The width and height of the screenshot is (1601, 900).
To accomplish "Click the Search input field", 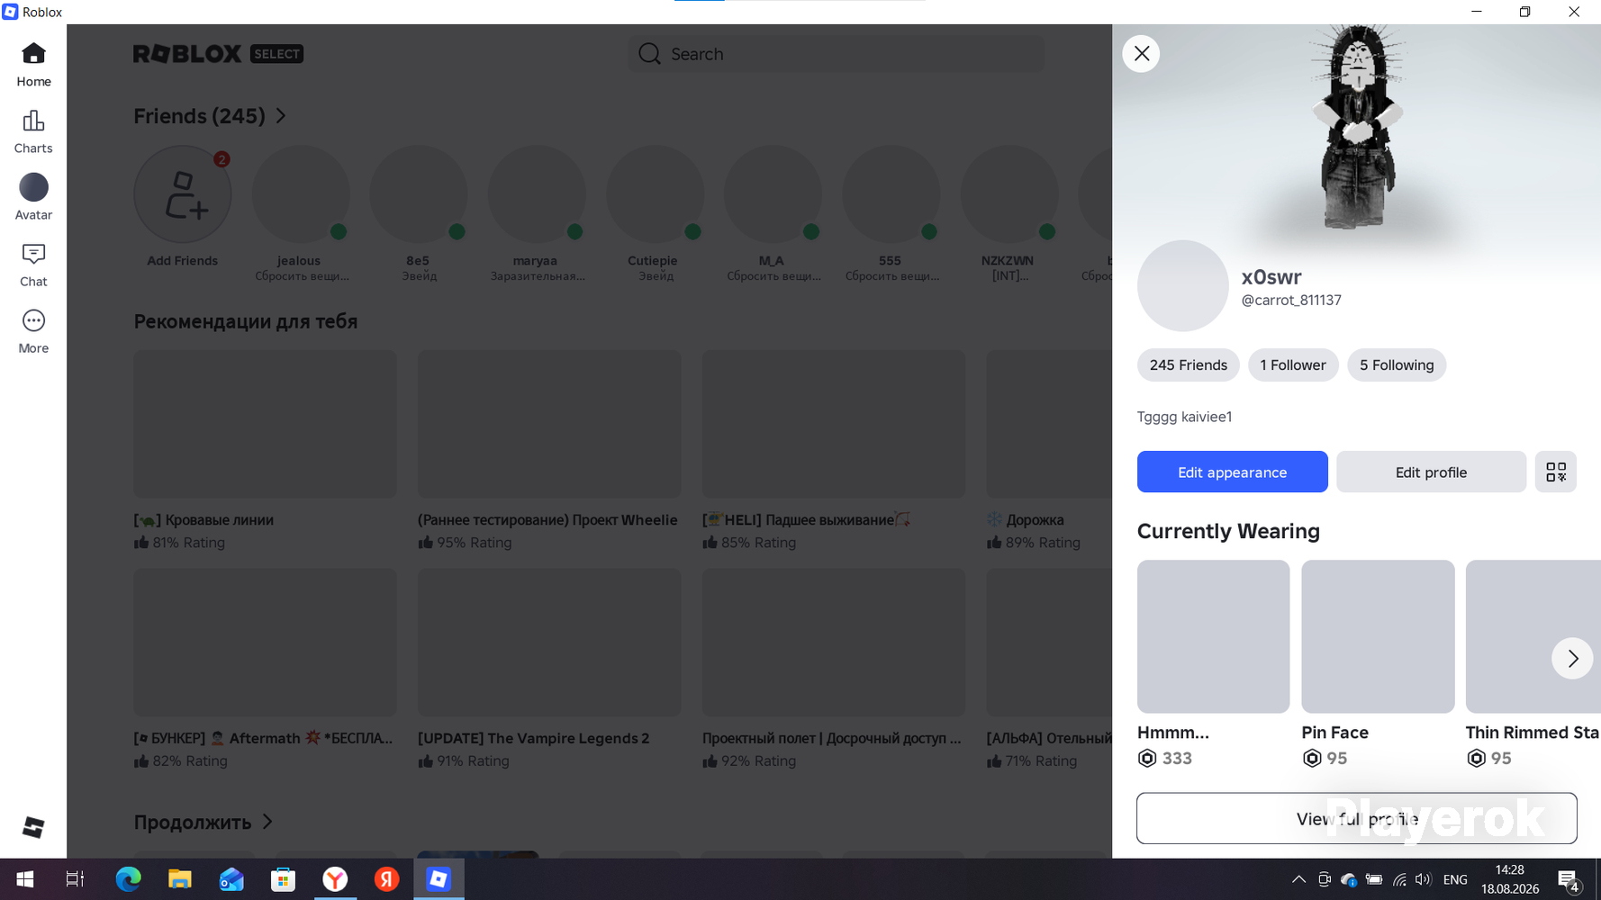I will point(836,54).
